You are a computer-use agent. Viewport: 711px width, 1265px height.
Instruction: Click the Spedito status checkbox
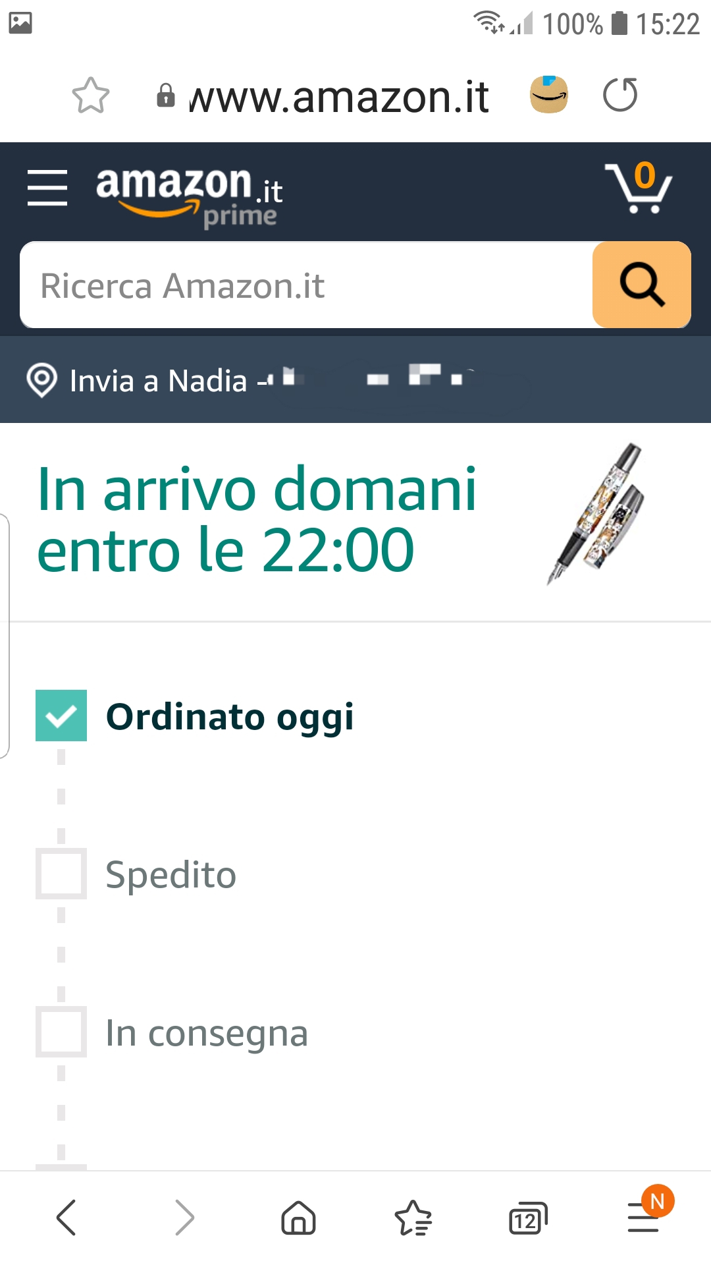tap(61, 874)
